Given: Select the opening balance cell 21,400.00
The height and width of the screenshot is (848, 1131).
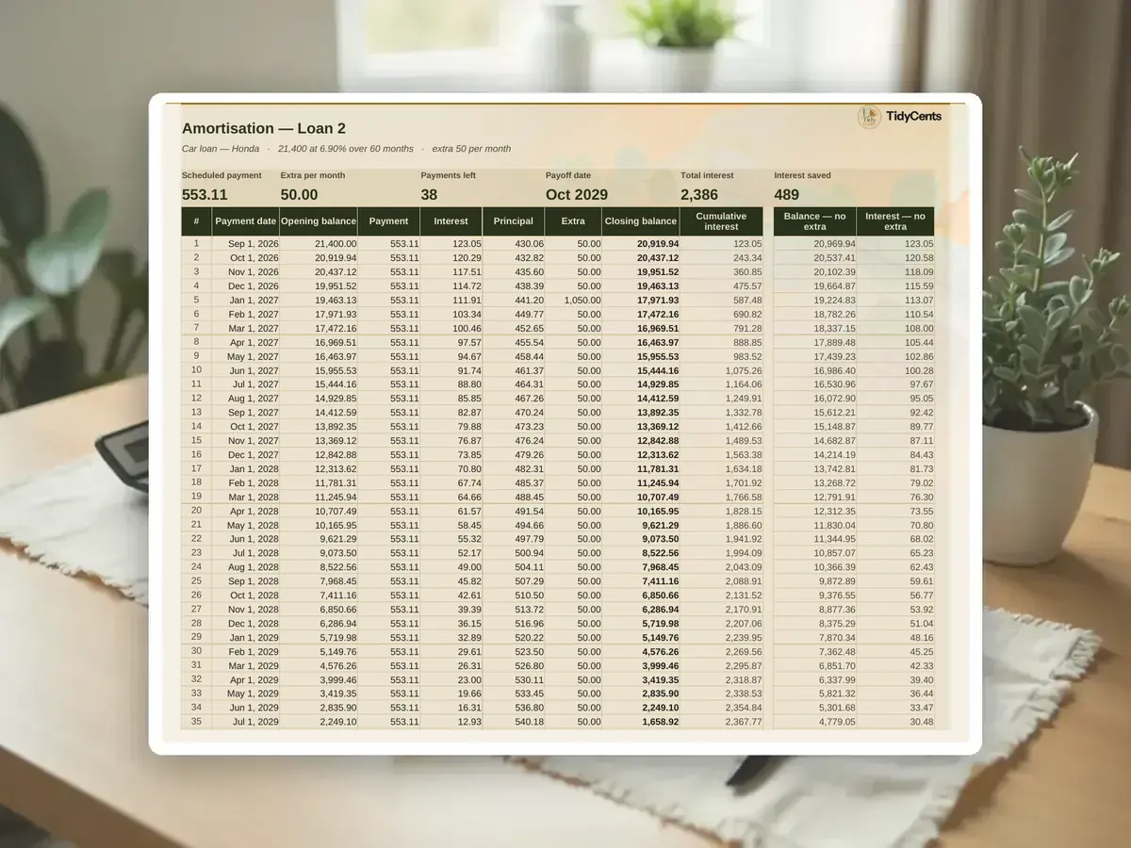Looking at the screenshot, I should (319, 243).
